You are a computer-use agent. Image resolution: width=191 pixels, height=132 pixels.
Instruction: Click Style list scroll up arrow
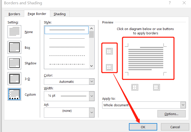[92, 29]
